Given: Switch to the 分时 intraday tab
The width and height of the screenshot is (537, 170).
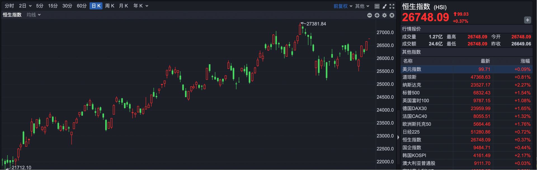Looking at the screenshot, I should [9, 6].
